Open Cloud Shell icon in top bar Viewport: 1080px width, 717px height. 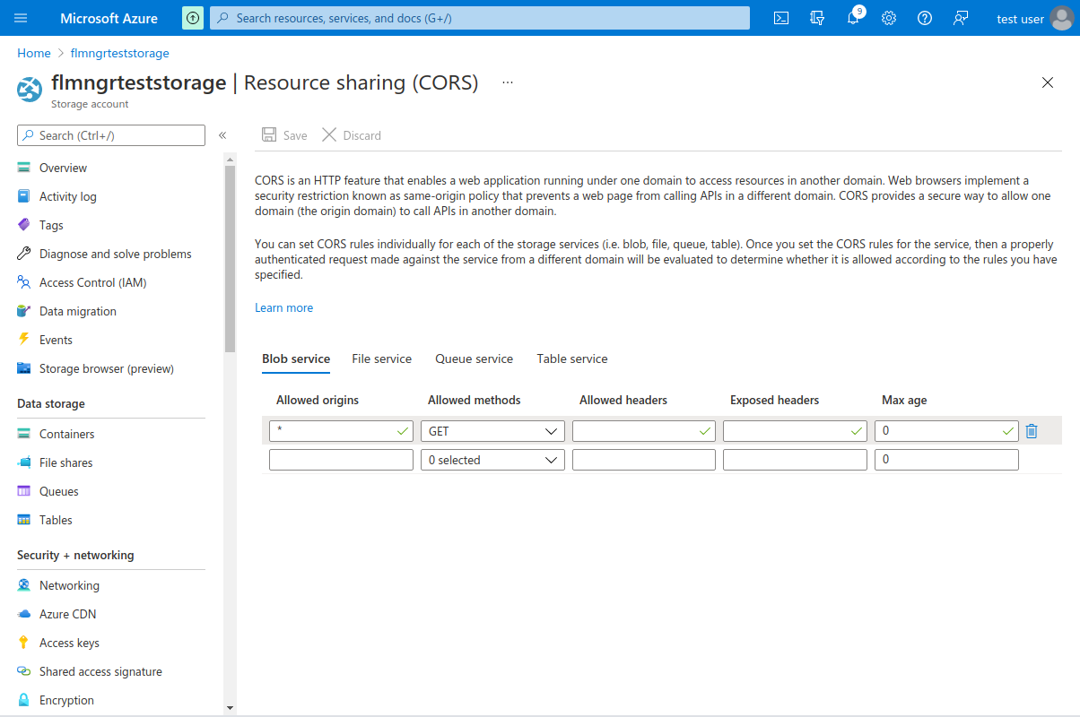(x=781, y=18)
